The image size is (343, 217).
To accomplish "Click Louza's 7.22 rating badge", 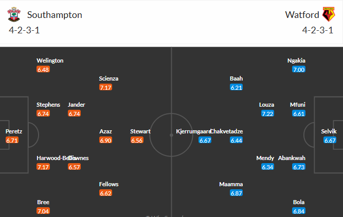I will 267,114.
